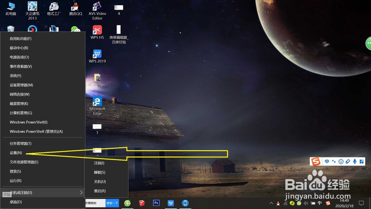
Task: Click the battery power tray icon
Action: point(313,203)
